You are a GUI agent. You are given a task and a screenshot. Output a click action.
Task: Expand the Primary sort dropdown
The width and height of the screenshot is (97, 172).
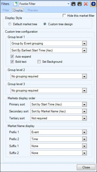pyautogui.click(x=59, y=104)
